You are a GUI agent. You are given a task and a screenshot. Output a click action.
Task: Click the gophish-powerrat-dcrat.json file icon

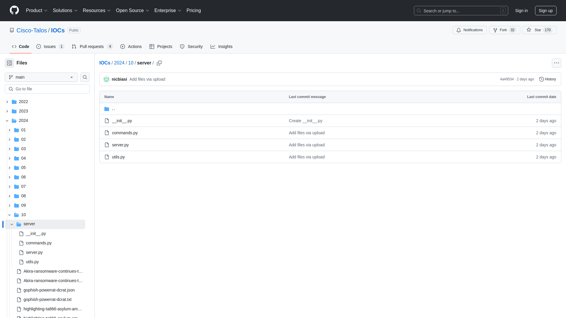click(x=19, y=290)
